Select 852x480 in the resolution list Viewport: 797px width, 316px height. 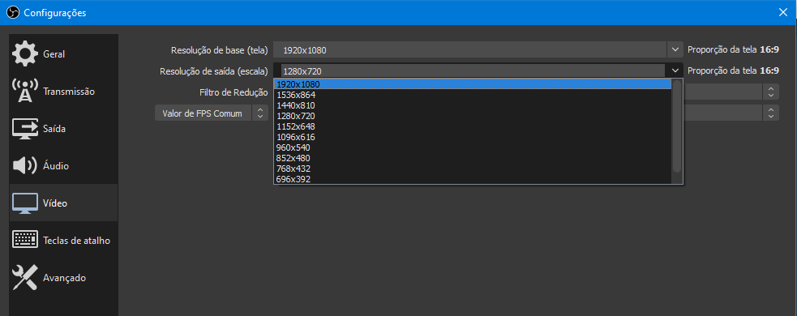tap(473, 158)
